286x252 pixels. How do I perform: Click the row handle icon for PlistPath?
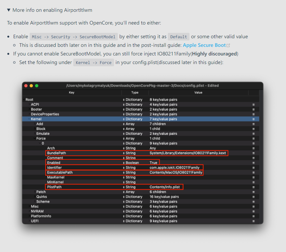click(254, 187)
